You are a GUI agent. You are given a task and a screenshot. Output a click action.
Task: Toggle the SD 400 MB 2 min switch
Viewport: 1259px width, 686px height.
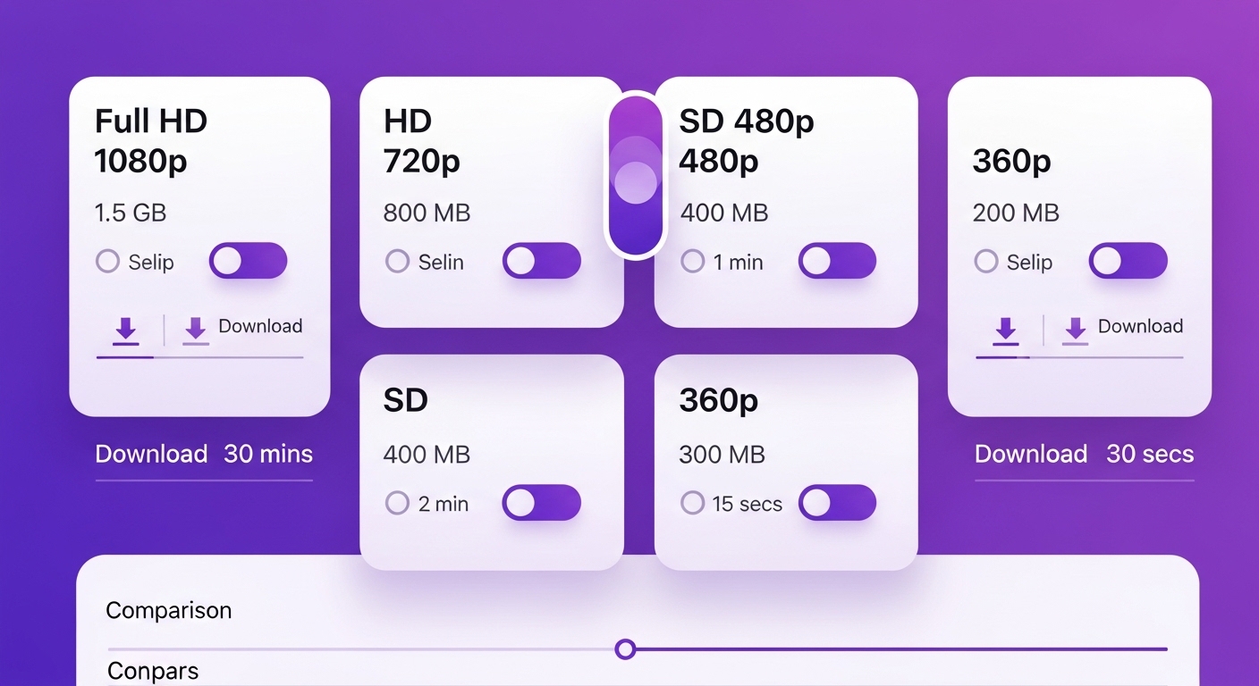[541, 503]
